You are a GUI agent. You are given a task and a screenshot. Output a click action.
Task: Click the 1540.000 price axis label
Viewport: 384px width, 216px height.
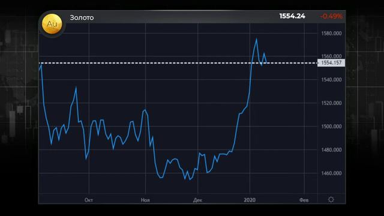click(331, 80)
